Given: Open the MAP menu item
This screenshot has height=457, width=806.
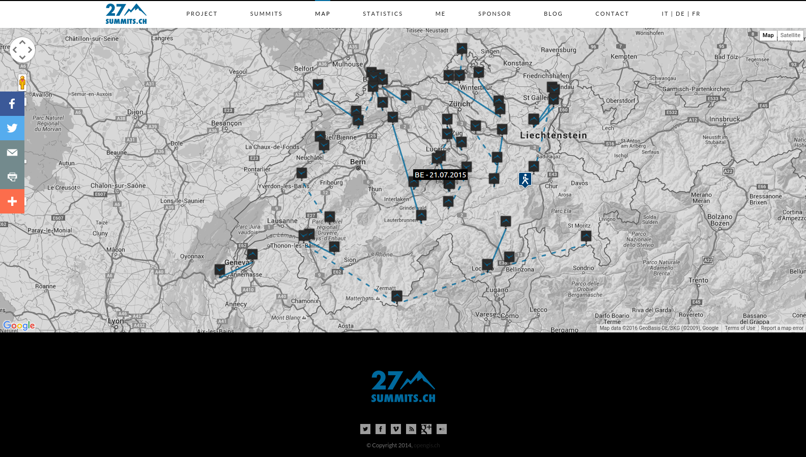Looking at the screenshot, I should (x=323, y=14).
